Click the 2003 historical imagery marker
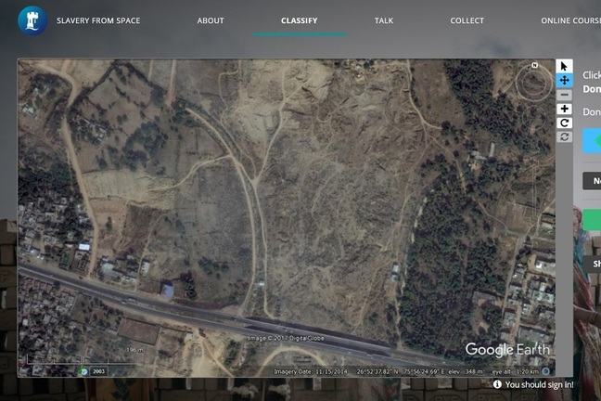The height and width of the screenshot is (401, 601). 97,370
